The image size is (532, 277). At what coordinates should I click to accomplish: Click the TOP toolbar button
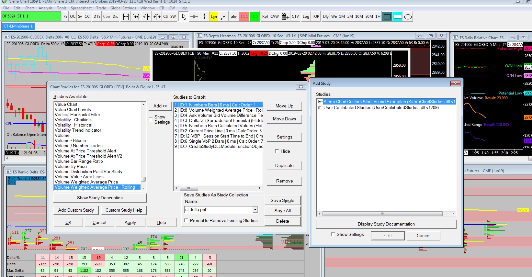tap(316, 17)
